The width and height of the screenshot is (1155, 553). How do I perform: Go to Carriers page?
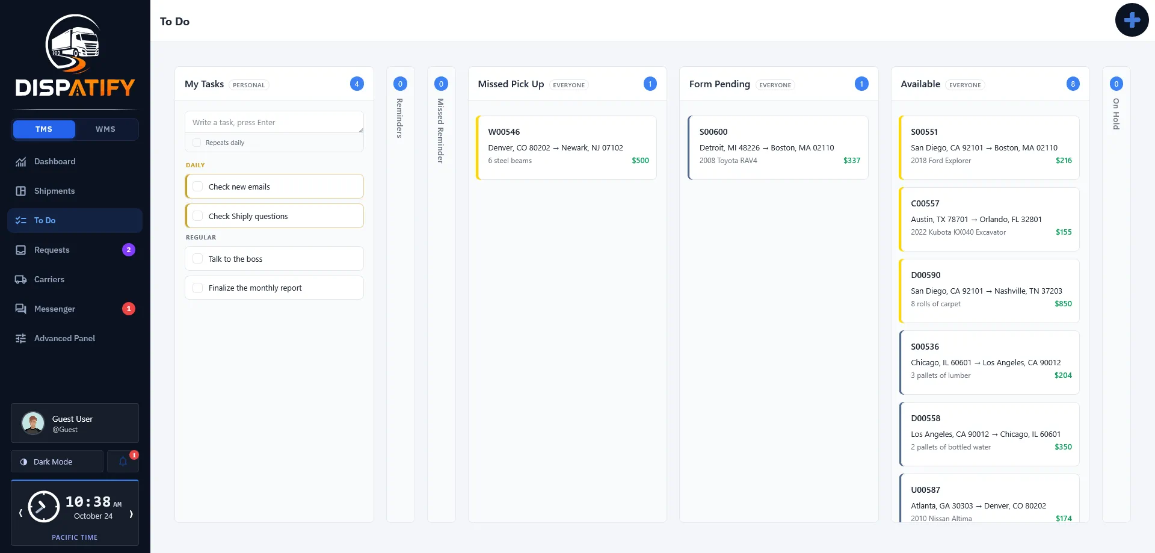[75, 279]
